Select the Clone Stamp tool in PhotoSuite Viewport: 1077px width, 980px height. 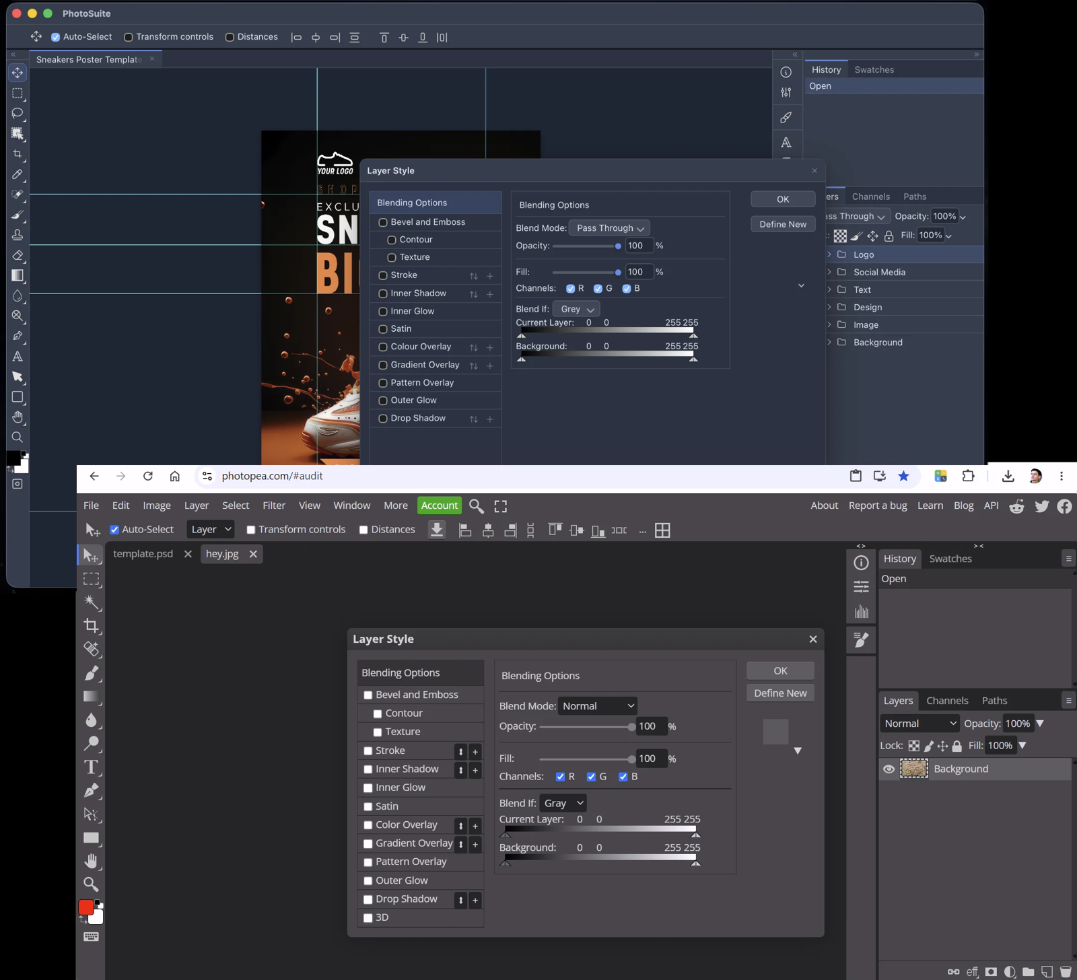[x=18, y=235]
